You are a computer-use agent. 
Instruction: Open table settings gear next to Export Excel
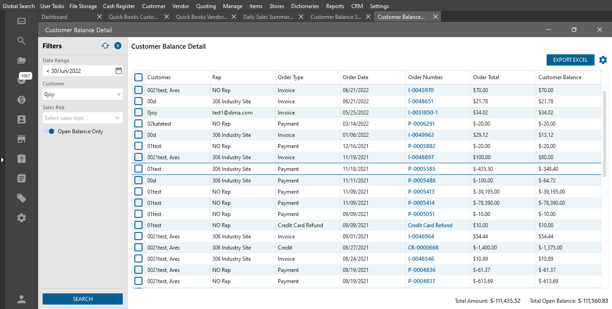pyautogui.click(x=603, y=60)
